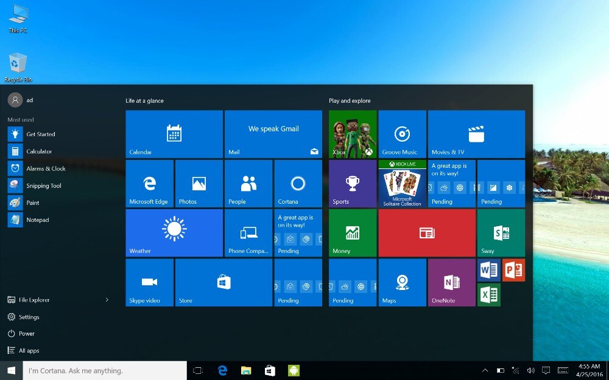Screen dimensions: 609x380
Task: Click the taskbar clock showing 4:55 AM
Action: pos(589,371)
